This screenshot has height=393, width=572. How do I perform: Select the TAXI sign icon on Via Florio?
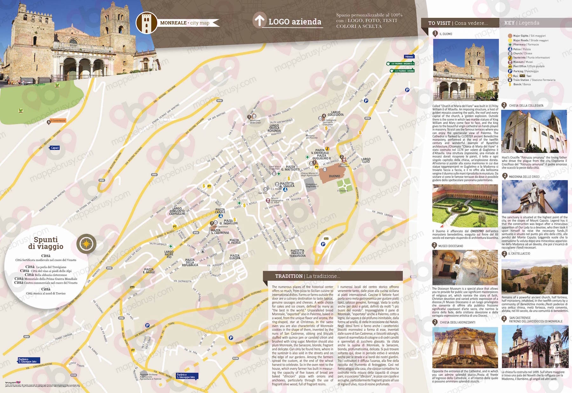tap(326, 238)
